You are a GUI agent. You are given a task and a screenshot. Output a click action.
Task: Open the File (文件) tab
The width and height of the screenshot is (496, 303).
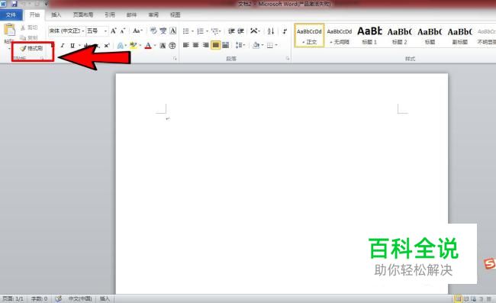click(11, 15)
